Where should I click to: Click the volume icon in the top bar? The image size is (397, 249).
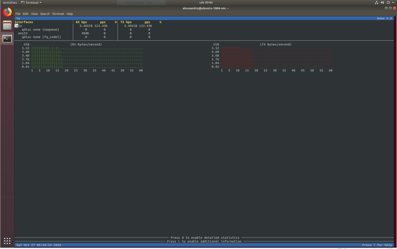point(382,2)
